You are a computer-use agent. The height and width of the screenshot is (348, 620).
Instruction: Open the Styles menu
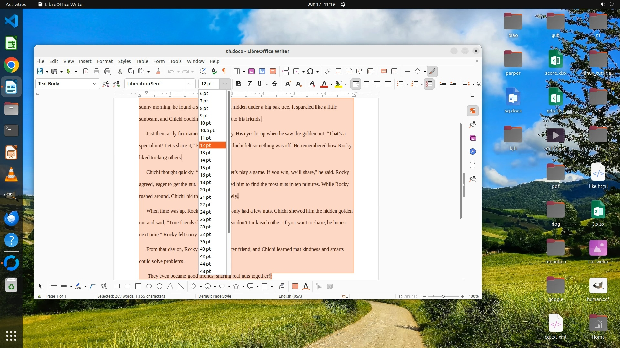124,61
